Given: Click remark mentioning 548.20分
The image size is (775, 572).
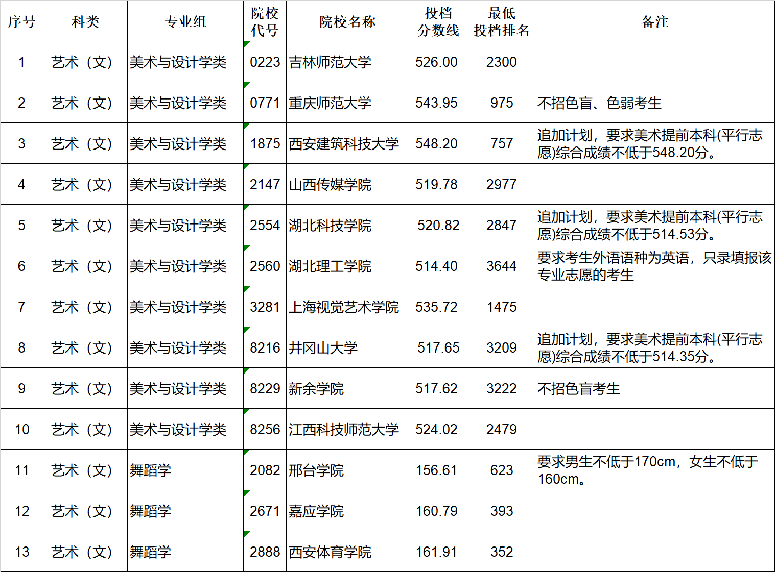Looking at the screenshot, I should coord(655,143).
